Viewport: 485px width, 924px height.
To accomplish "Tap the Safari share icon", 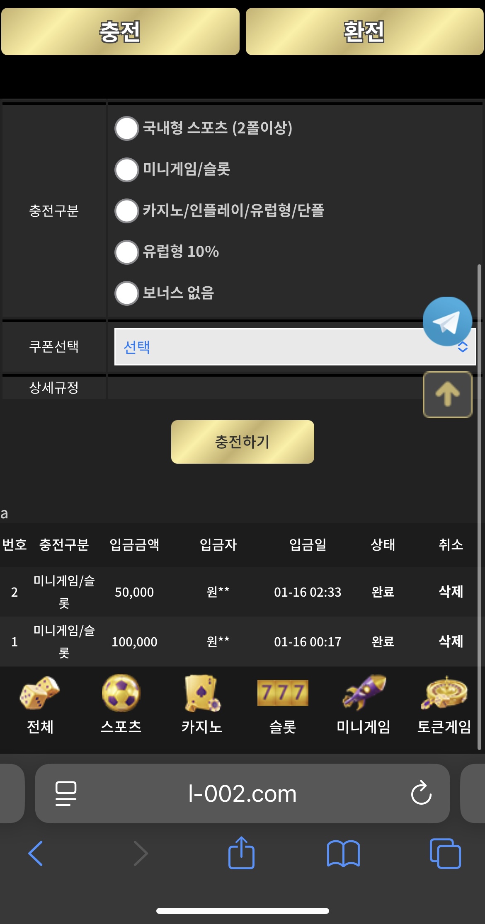I will coord(241,853).
